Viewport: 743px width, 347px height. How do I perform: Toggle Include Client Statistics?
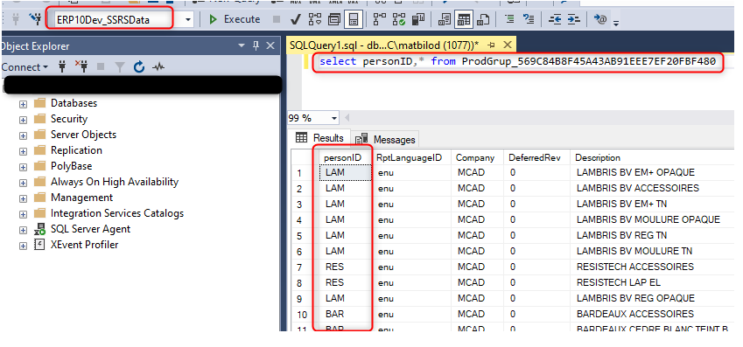[x=418, y=19]
